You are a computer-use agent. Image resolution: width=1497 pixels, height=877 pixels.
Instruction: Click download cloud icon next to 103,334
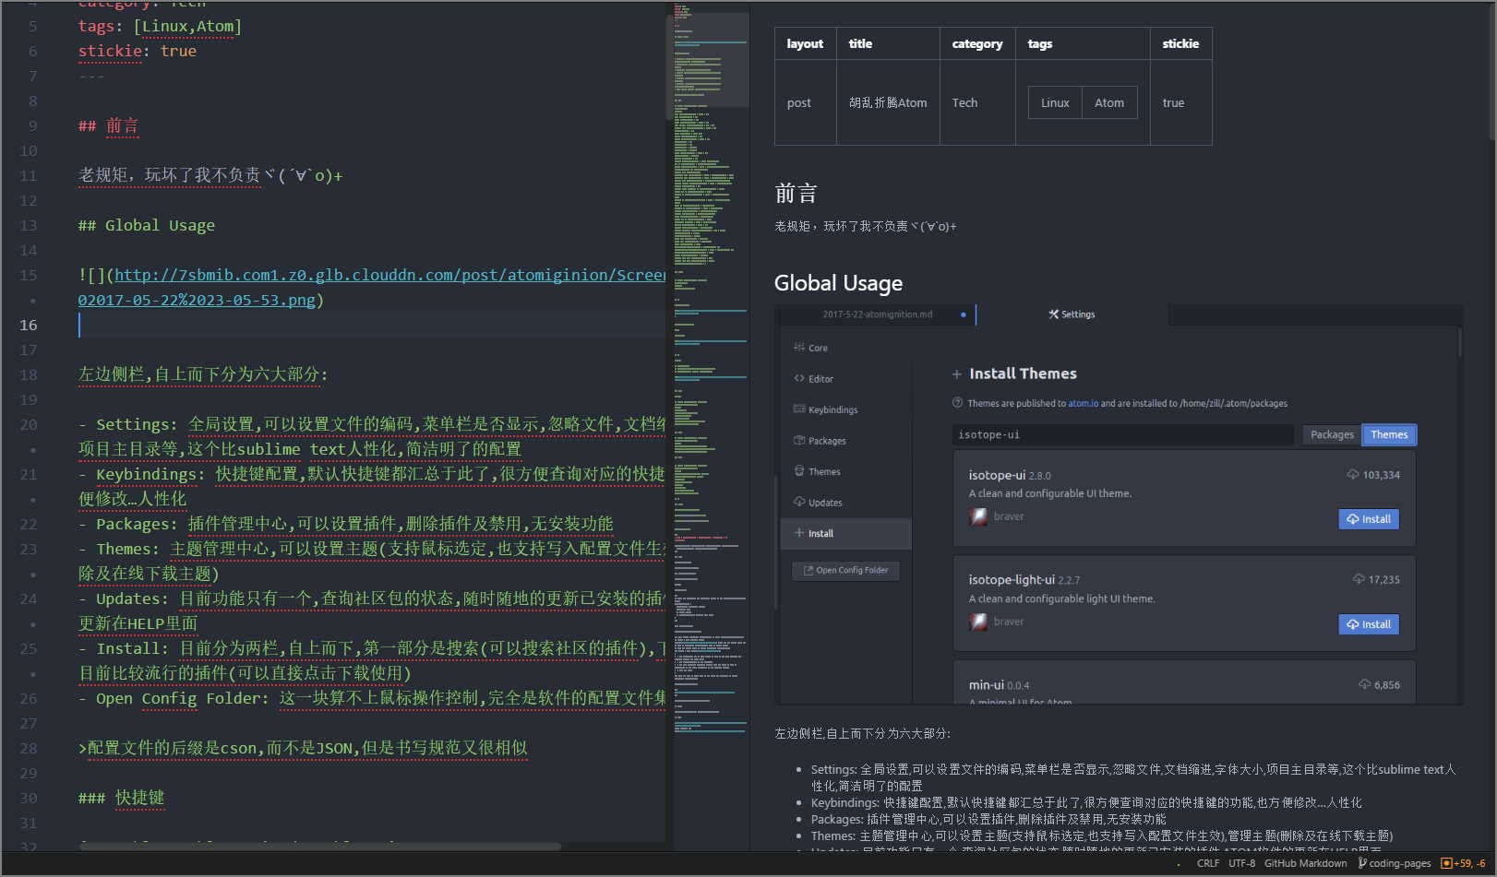click(x=1353, y=475)
